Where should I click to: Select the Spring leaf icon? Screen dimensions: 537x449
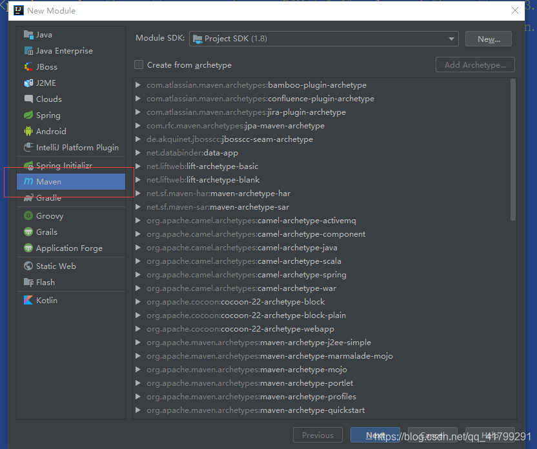28,115
